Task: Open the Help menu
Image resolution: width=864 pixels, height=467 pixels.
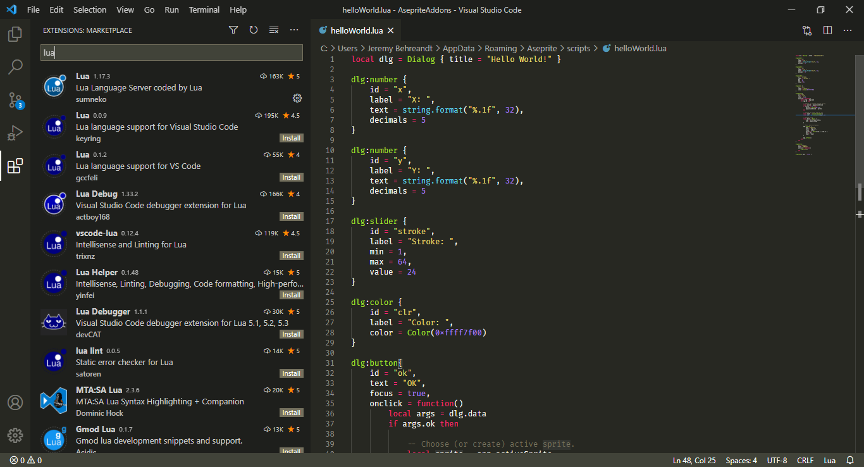Action: [238, 10]
